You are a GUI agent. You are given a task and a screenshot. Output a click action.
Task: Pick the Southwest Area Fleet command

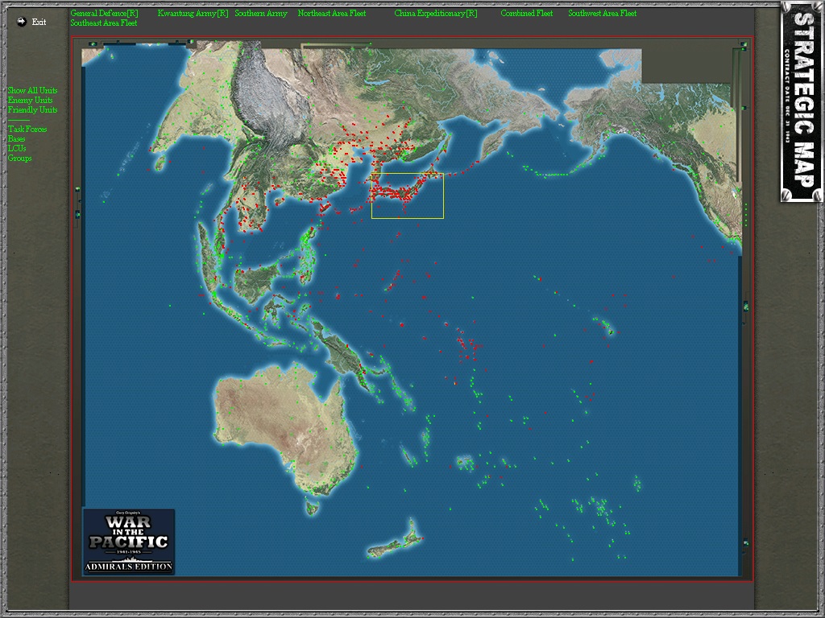[602, 13]
